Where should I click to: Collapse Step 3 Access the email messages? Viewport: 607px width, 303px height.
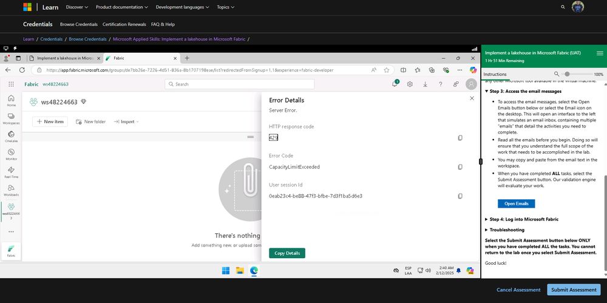[x=523, y=92]
